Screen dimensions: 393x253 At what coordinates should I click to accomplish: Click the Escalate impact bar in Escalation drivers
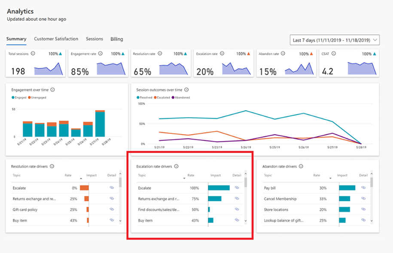tap(219, 188)
